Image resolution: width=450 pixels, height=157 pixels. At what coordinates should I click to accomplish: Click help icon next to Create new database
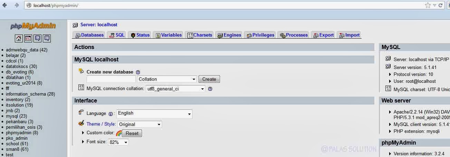[x=138, y=72]
